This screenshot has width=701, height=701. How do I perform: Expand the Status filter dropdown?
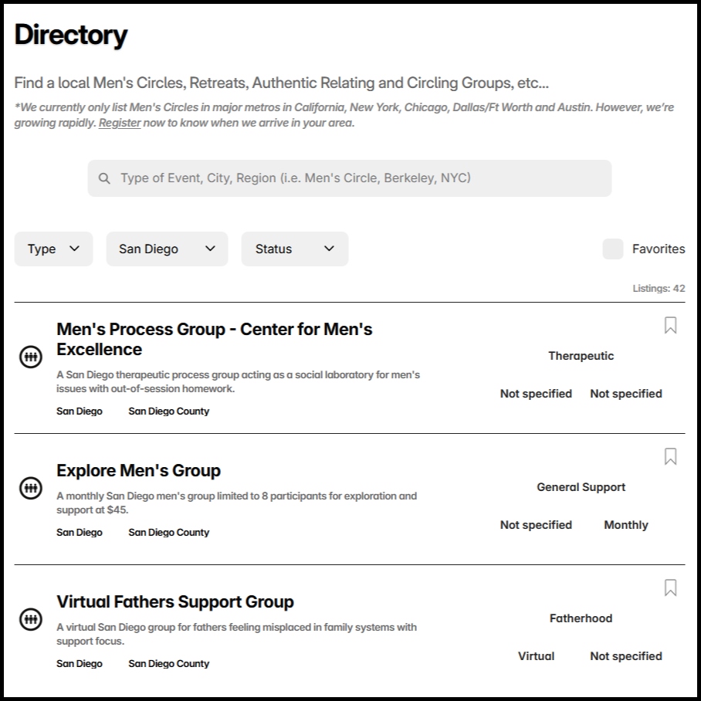point(294,249)
